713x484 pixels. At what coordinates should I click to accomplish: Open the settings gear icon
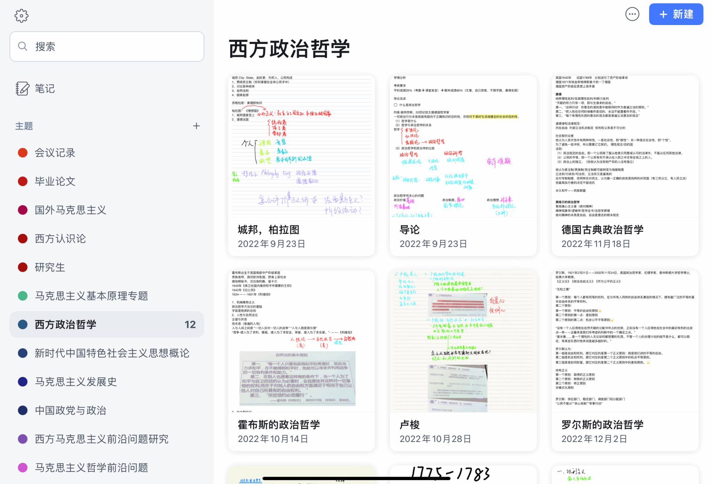[22, 16]
